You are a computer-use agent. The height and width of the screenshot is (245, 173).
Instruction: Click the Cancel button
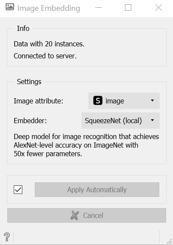(x=87, y=215)
